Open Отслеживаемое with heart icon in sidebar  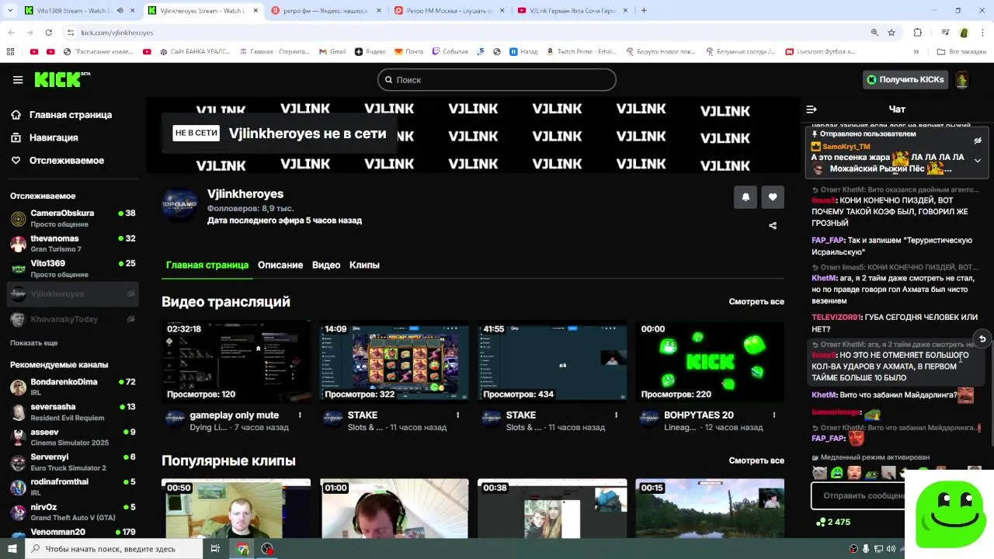pos(57,161)
